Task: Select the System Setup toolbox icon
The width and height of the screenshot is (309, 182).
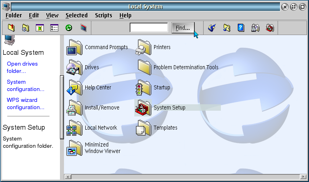Action: pyautogui.click(x=143, y=108)
